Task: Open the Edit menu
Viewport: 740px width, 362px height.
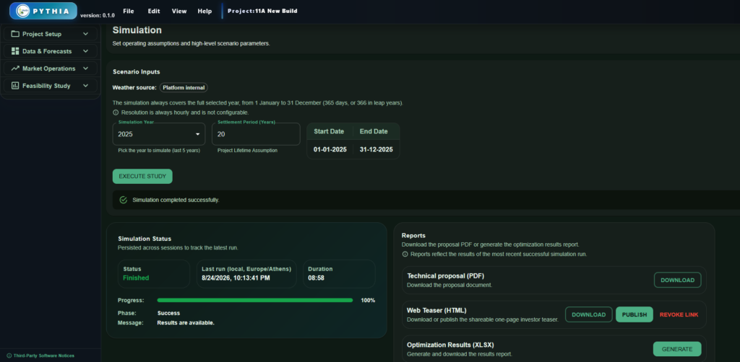Action: [x=154, y=11]
